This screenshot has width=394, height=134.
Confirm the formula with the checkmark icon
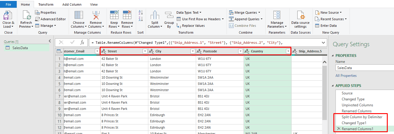[x=72, y=42]
